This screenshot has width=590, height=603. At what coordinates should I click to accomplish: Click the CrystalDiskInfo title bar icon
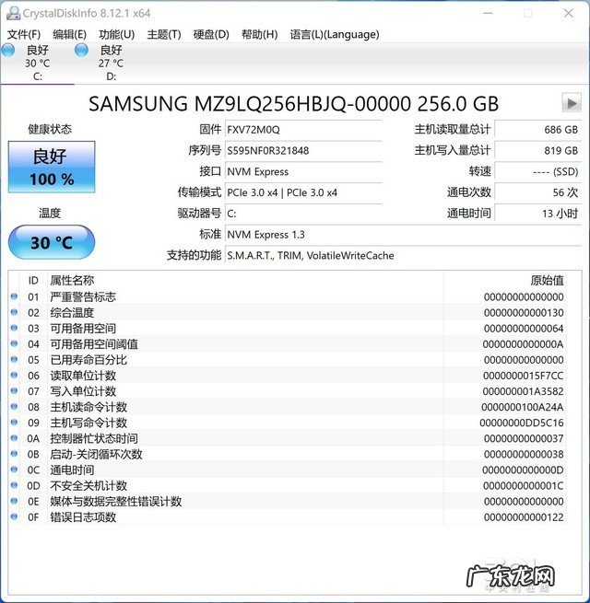(13, 14)
